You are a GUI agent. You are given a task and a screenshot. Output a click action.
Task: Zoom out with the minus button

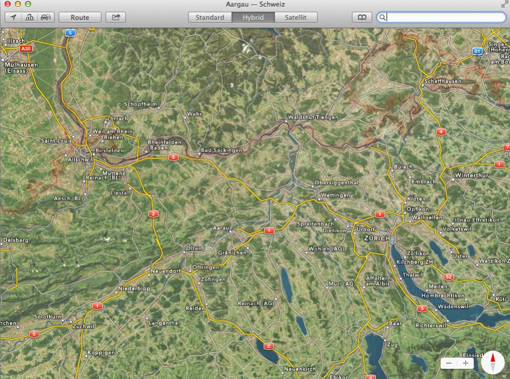pyautogui.click(x=449, y=363)
